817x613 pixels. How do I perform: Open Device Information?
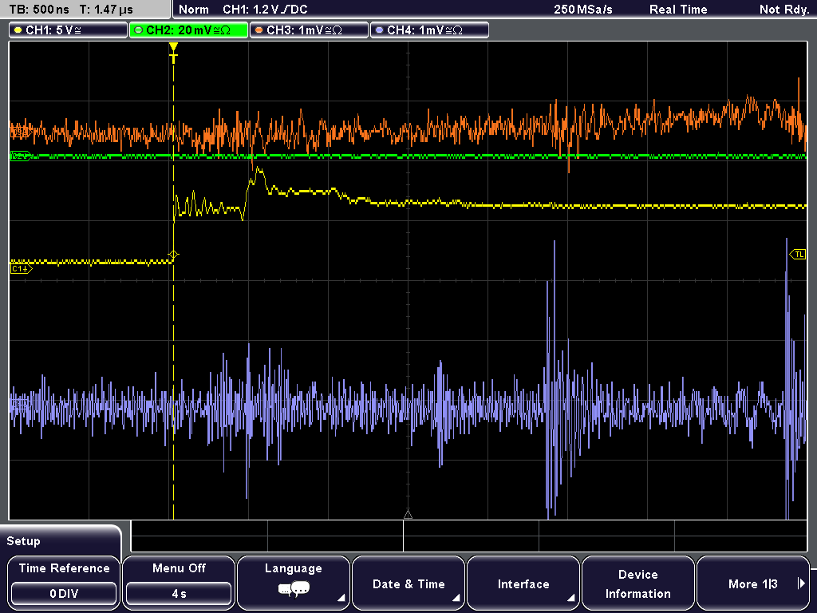(x=637, y=582)
